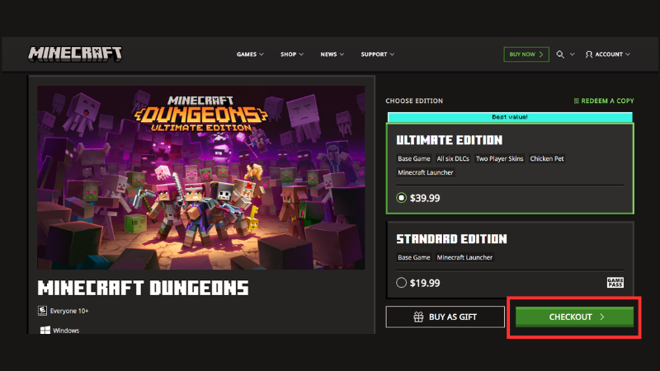Expand the Shop dropdown menu
The width and height of the screenshot is (660, 371).
pyautogui.click(x=292, y=54)
